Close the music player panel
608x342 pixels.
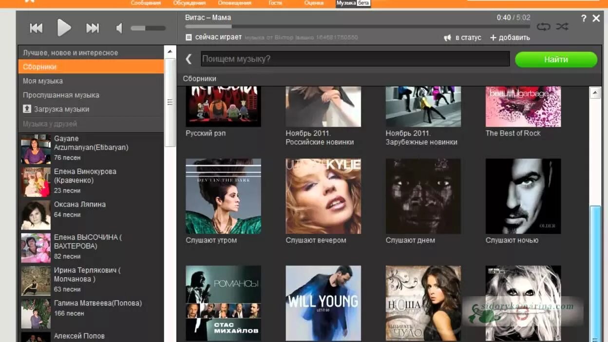click(x=596, y=18)
